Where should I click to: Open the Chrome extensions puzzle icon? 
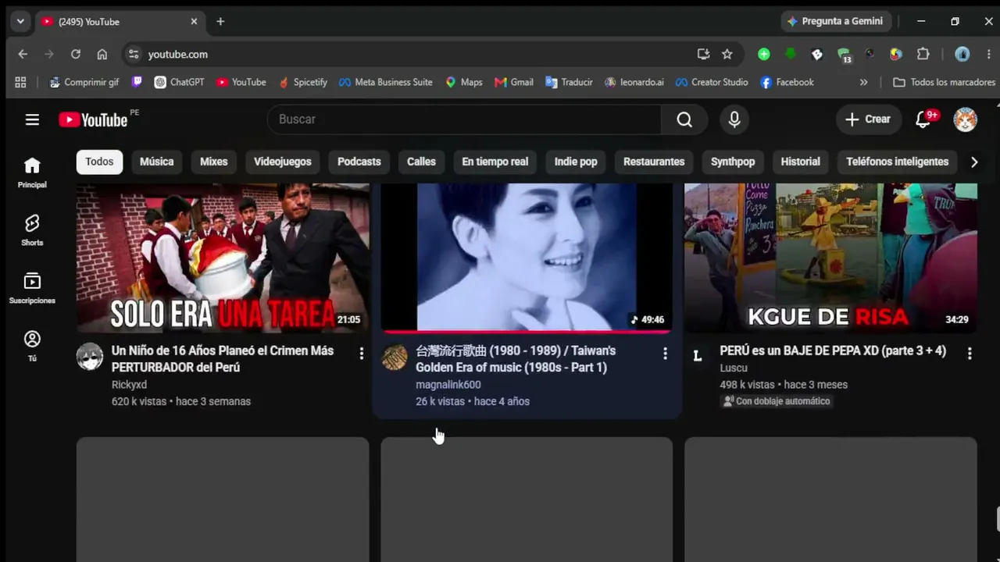point(923,54)
